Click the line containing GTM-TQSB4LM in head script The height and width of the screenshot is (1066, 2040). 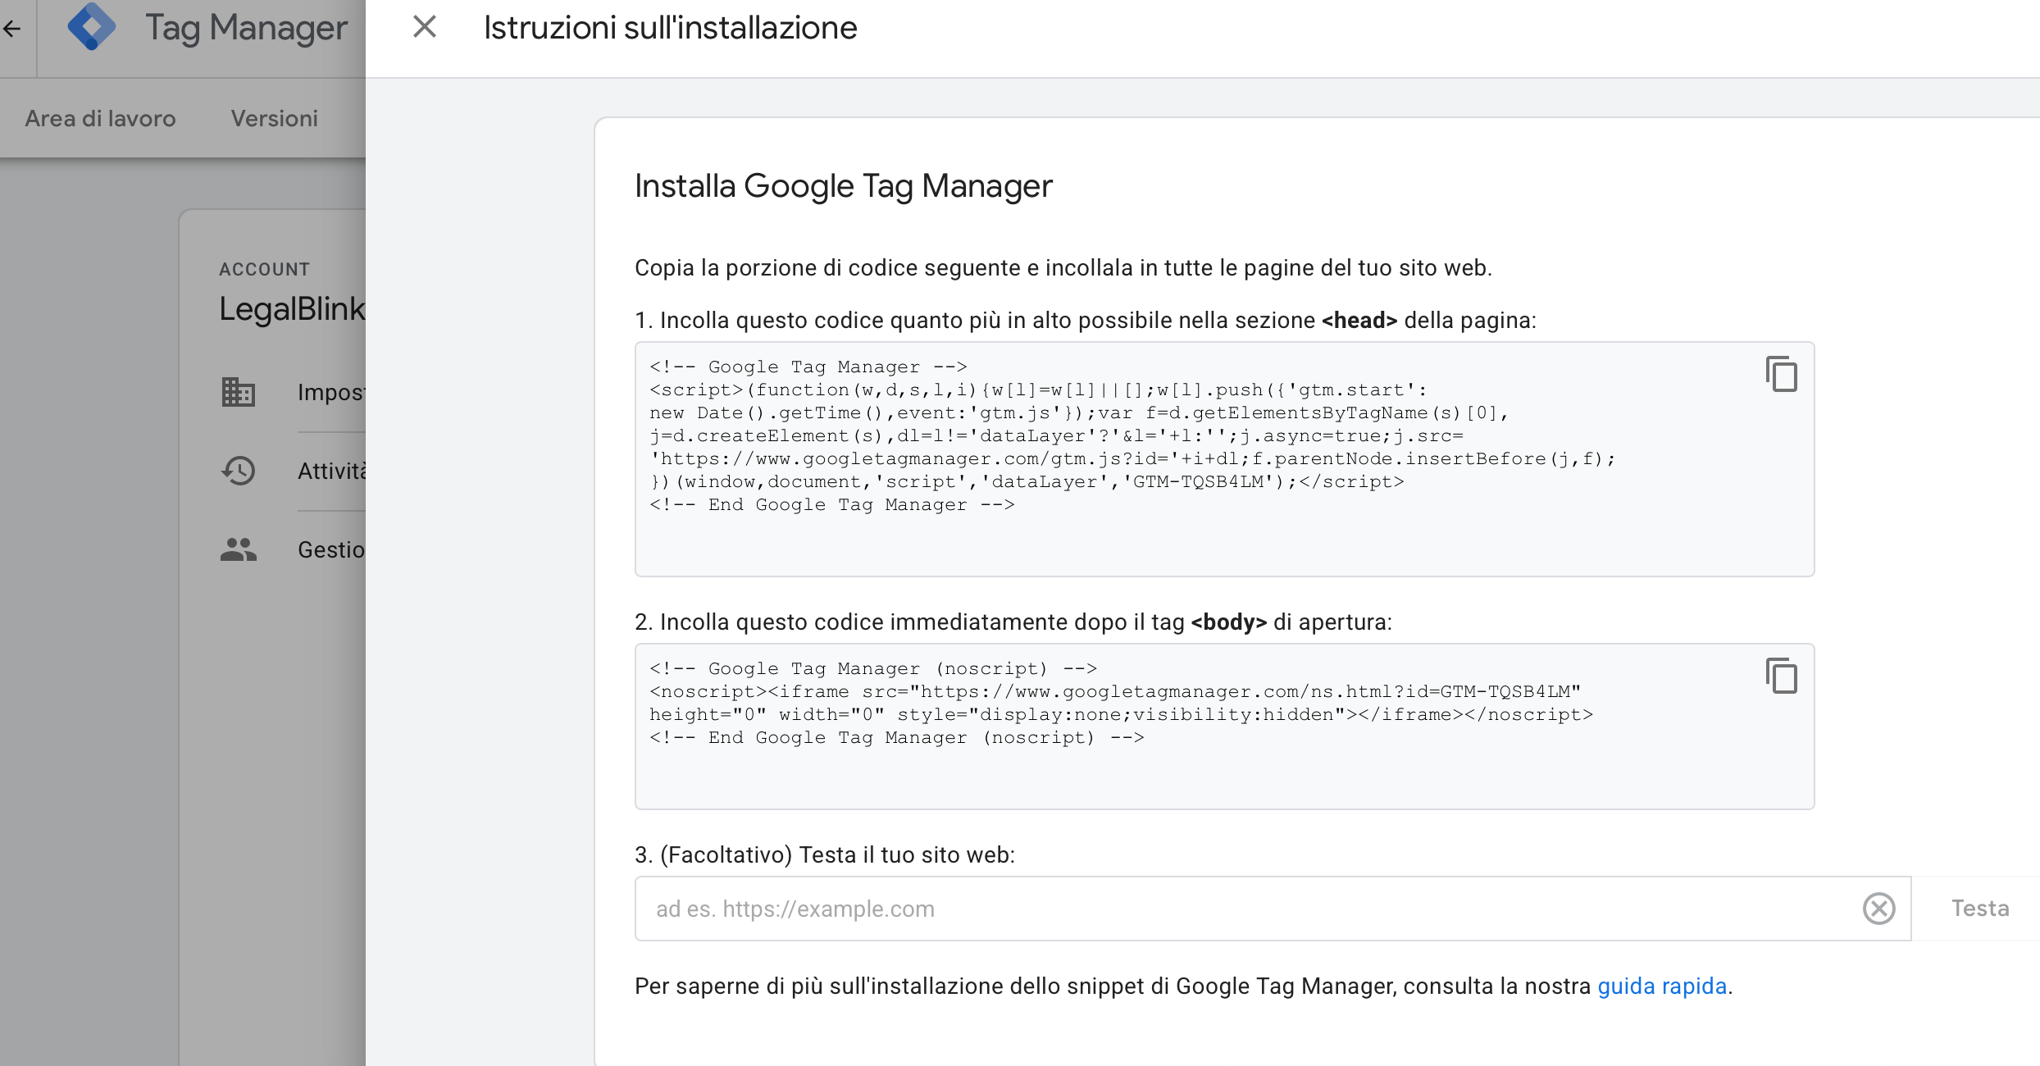pos(1027,481)
